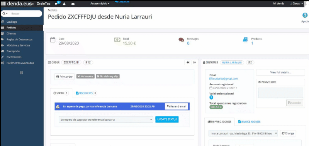Screen dimensions: 309x146
Task: Click the No invoice badge
Action: 85,76
